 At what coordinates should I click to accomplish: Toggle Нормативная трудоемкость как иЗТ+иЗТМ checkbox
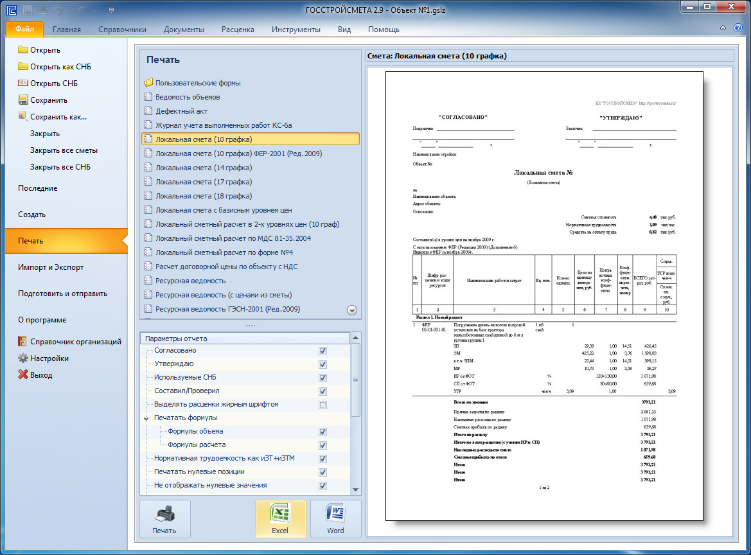click(322, 459)
